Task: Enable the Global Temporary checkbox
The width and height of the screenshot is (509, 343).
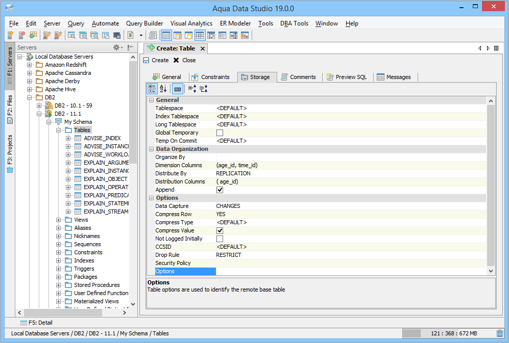Action: click(220, 133)
